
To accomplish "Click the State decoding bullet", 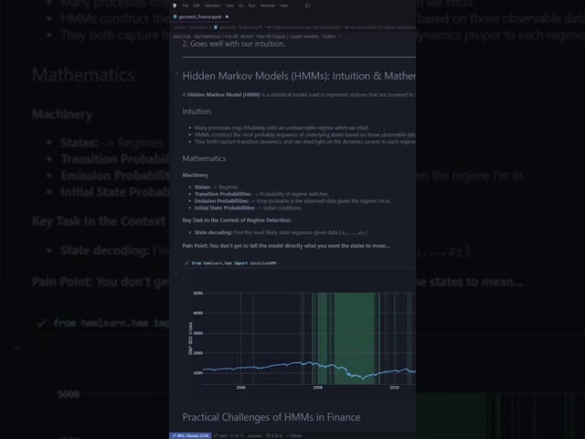I will click(x=282, y=232).
